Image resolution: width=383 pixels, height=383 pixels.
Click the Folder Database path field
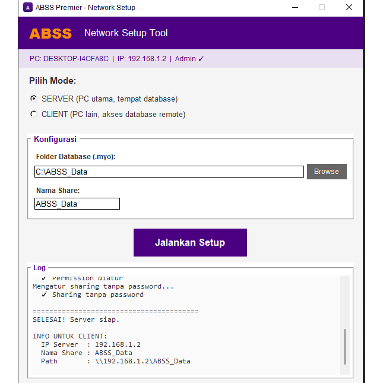[169, 172]
